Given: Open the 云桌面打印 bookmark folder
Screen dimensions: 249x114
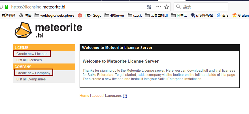Looking at the screenshot, I should click(156, 15).
